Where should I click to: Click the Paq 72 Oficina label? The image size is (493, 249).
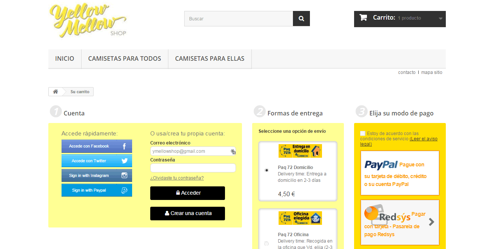[x=293, y=235]
